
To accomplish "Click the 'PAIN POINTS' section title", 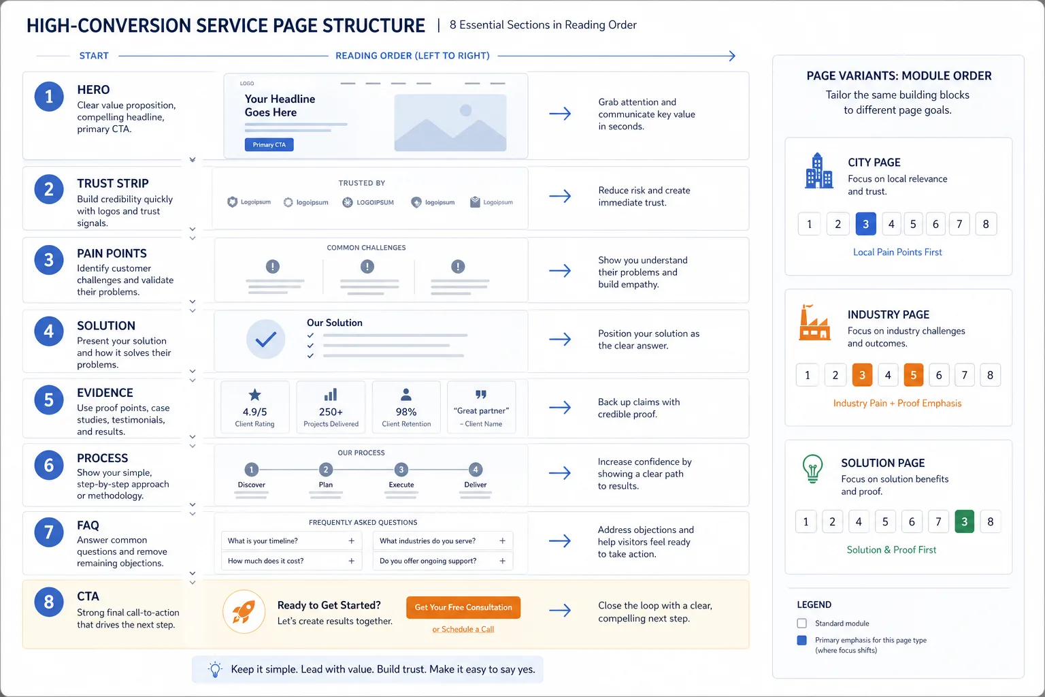I will 112,253.
